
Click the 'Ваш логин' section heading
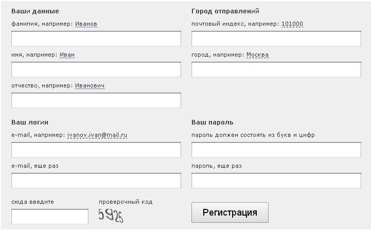pyautogui.click(x=30, y=122)
